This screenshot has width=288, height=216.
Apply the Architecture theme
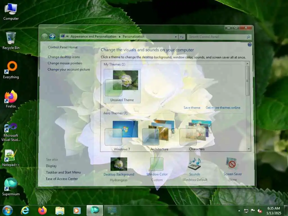(159, 136)
